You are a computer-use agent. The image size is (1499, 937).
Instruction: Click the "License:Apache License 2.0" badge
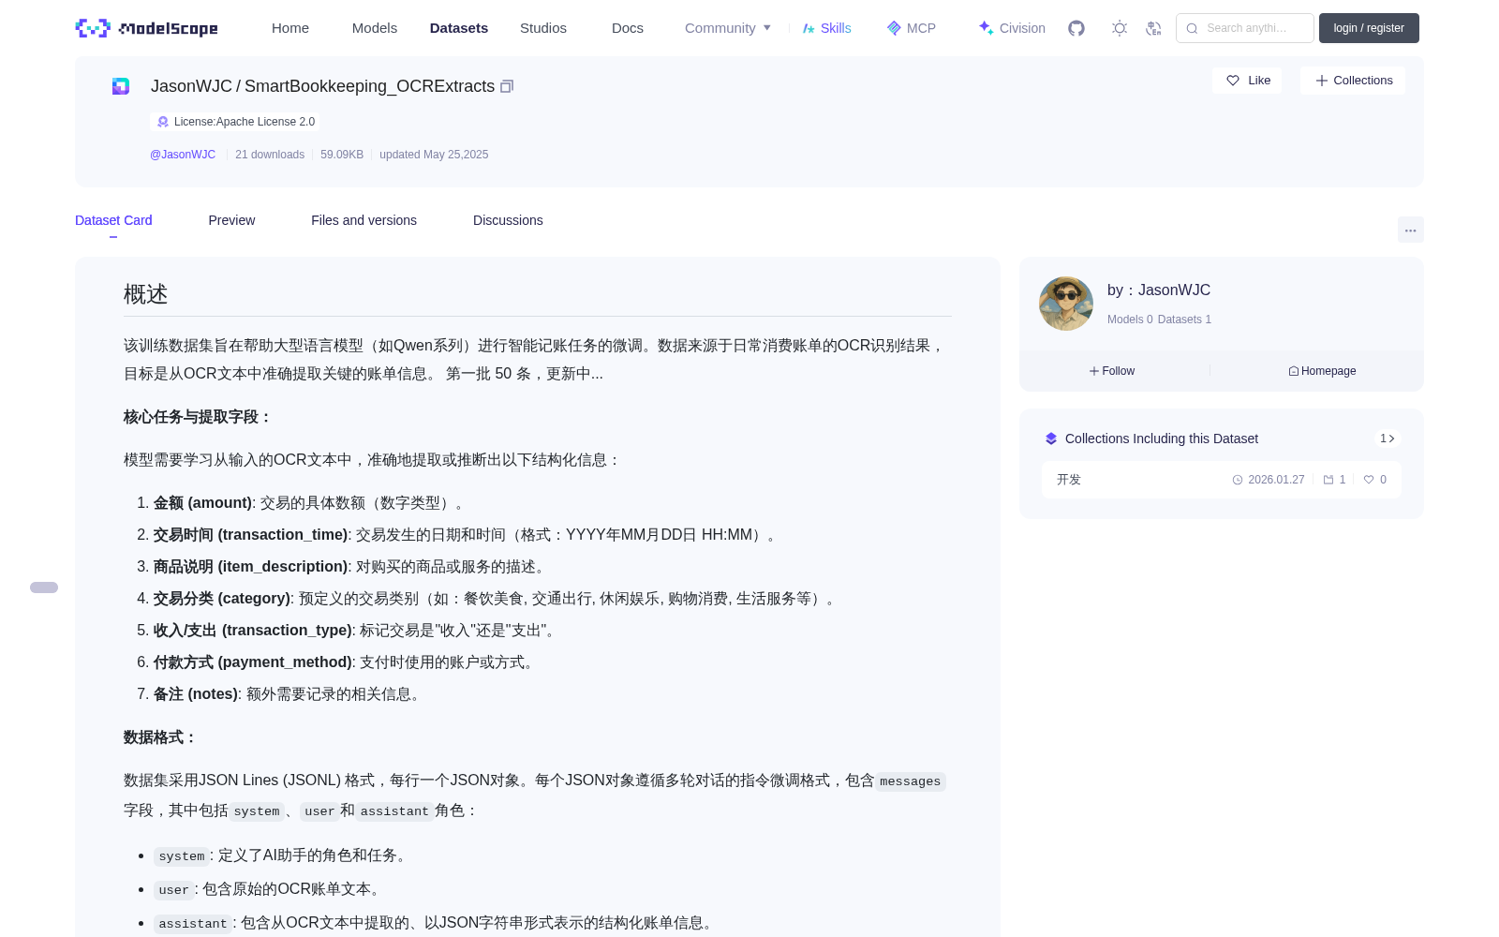235,122
